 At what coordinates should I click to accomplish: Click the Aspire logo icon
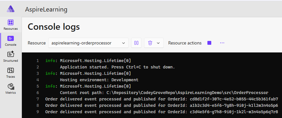[11, 9]
